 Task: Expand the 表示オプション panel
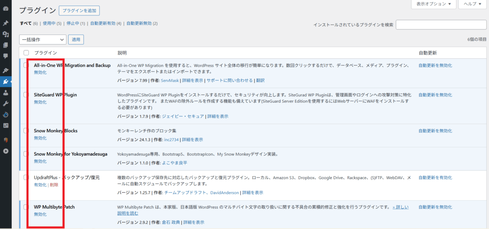[433, 4]
